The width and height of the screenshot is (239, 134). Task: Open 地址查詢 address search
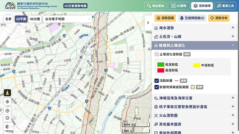click(x=155, y=6)
